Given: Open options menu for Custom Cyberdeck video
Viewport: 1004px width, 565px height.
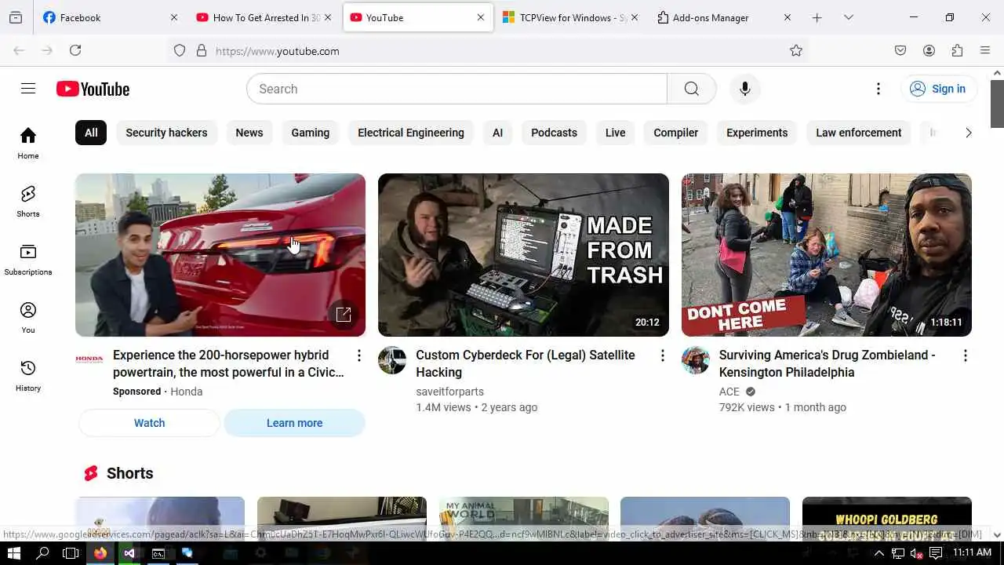Looking at the screenshot, I should (662, 355).
